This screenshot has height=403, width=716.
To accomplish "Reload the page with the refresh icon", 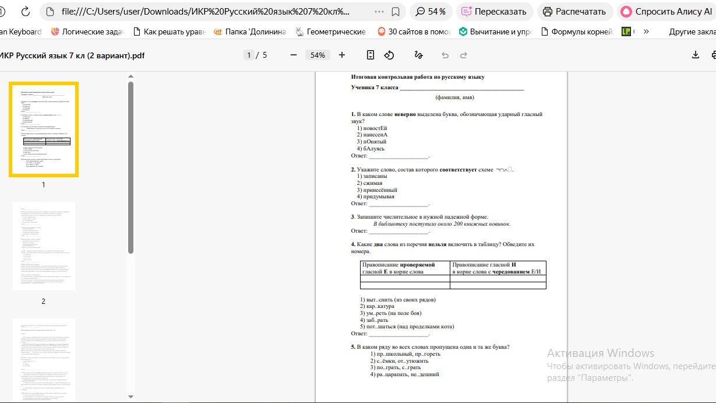I will [x=25, y=12].
